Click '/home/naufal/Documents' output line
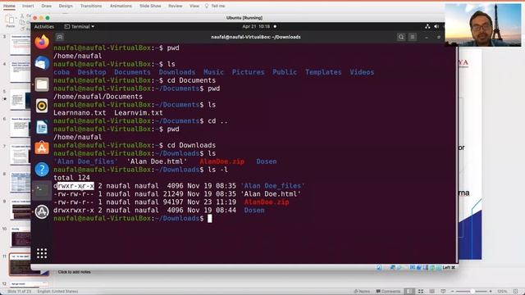Viewport: 525px width, 295px height. tap(98, 97)
